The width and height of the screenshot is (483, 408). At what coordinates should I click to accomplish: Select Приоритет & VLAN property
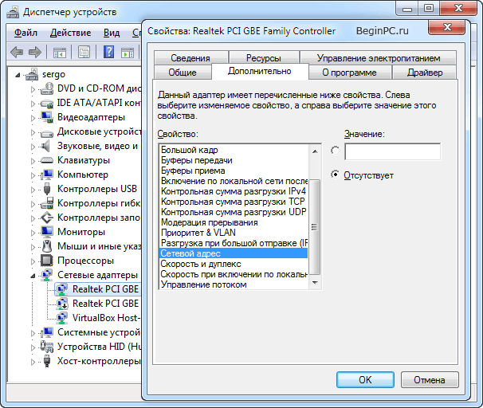click(234, 233)
